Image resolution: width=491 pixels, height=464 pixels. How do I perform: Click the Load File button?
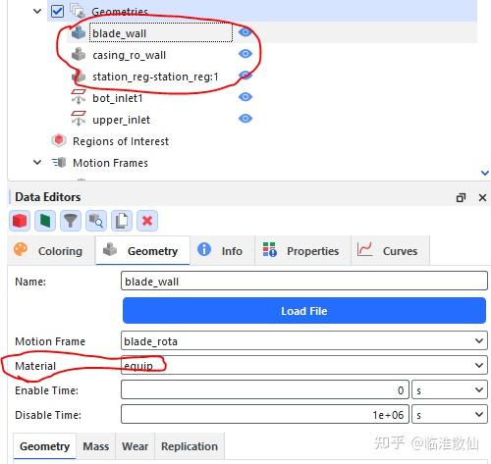click(x=304, y=311)
